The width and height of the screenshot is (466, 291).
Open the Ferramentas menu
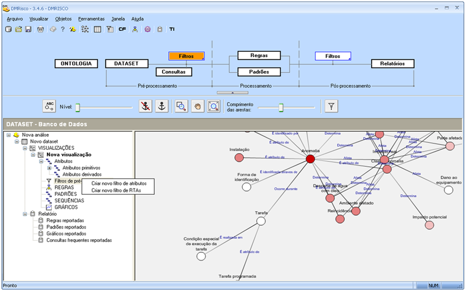point(91,19)
